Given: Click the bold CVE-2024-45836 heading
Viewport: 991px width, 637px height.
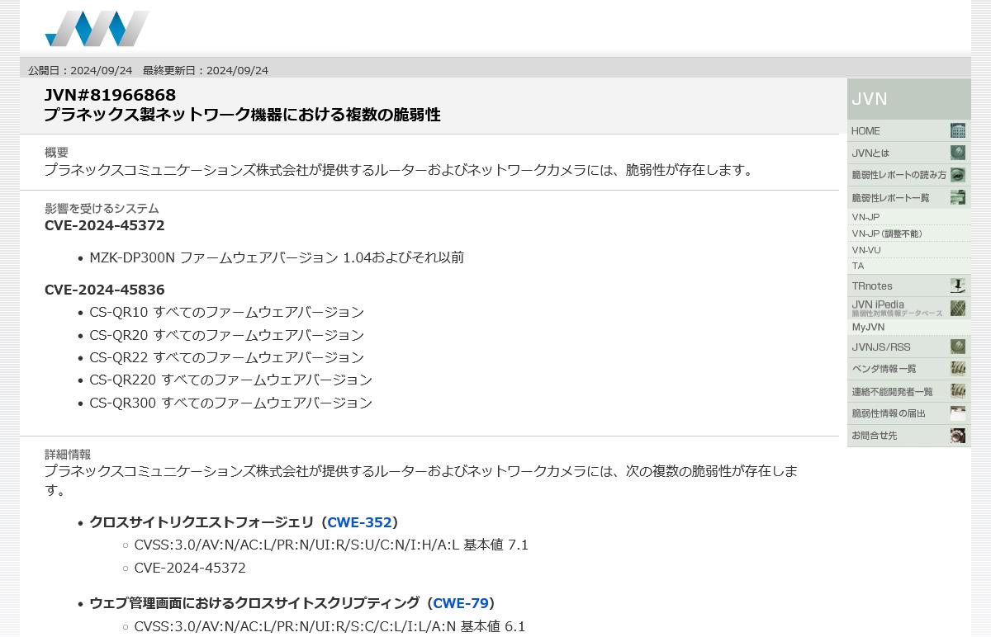Looking at the screenshot, I should 105,290.
